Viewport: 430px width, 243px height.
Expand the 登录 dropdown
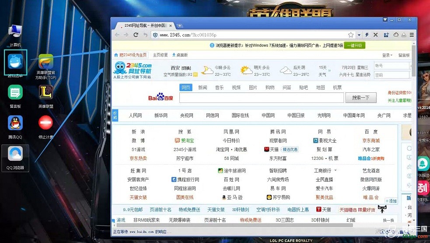point(387,55)
